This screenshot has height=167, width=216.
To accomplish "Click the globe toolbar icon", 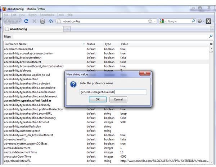I will 200,21.
